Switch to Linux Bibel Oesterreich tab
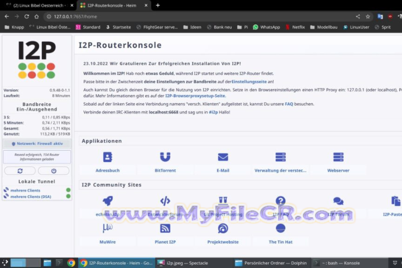Viewport: 402px width, 268px height. click(40, 6)
